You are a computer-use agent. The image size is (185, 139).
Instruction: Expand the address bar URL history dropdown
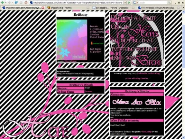point(125,3)
